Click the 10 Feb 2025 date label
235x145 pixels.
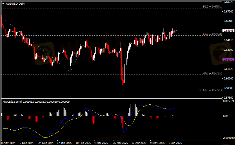83,143
